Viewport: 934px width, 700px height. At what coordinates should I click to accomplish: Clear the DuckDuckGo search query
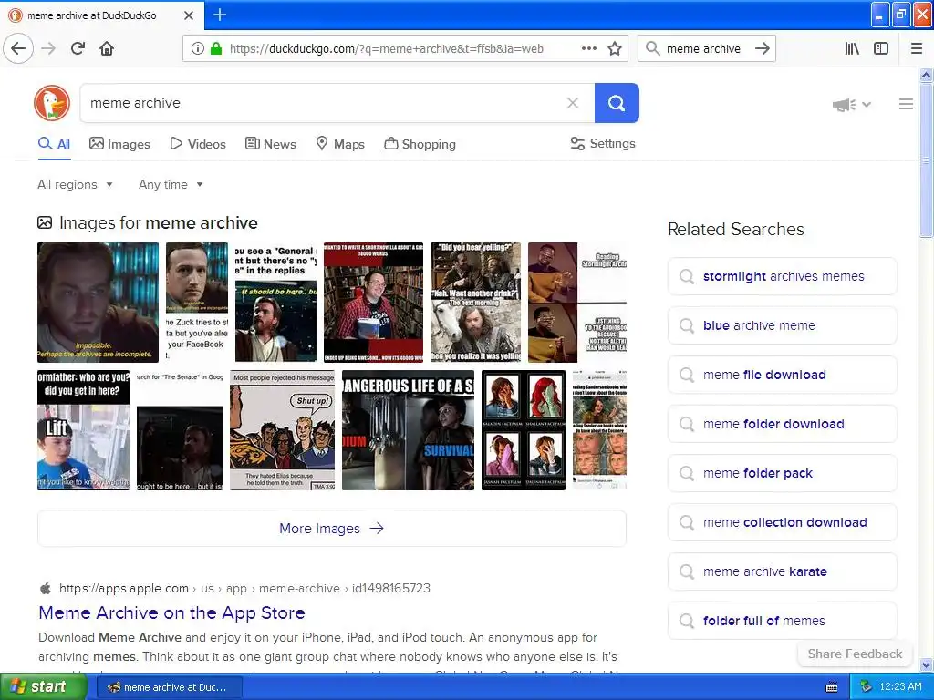pos(573,103)
